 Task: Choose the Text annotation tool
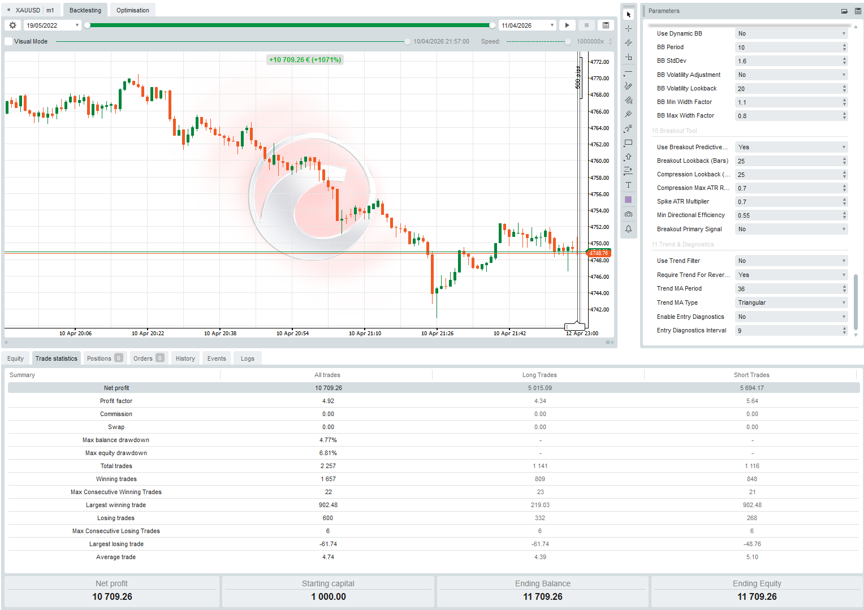628,184
